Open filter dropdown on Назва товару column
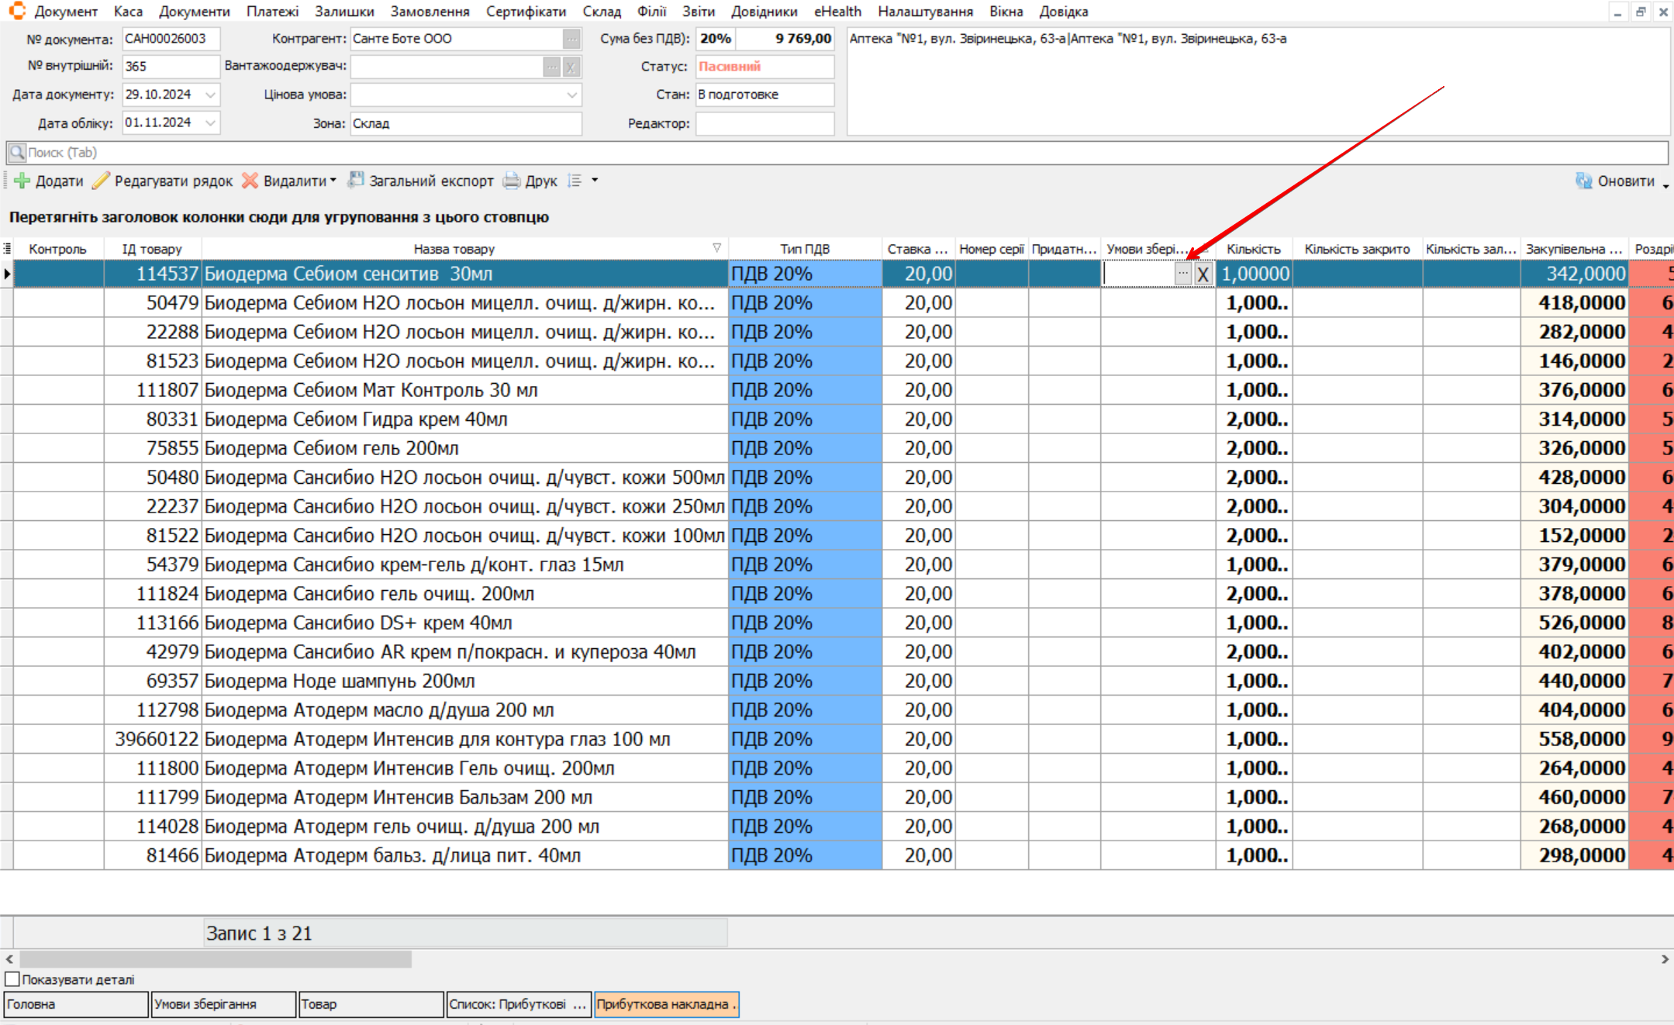Viewport: 1674px width, 1025px height. (x=716, y=248)
